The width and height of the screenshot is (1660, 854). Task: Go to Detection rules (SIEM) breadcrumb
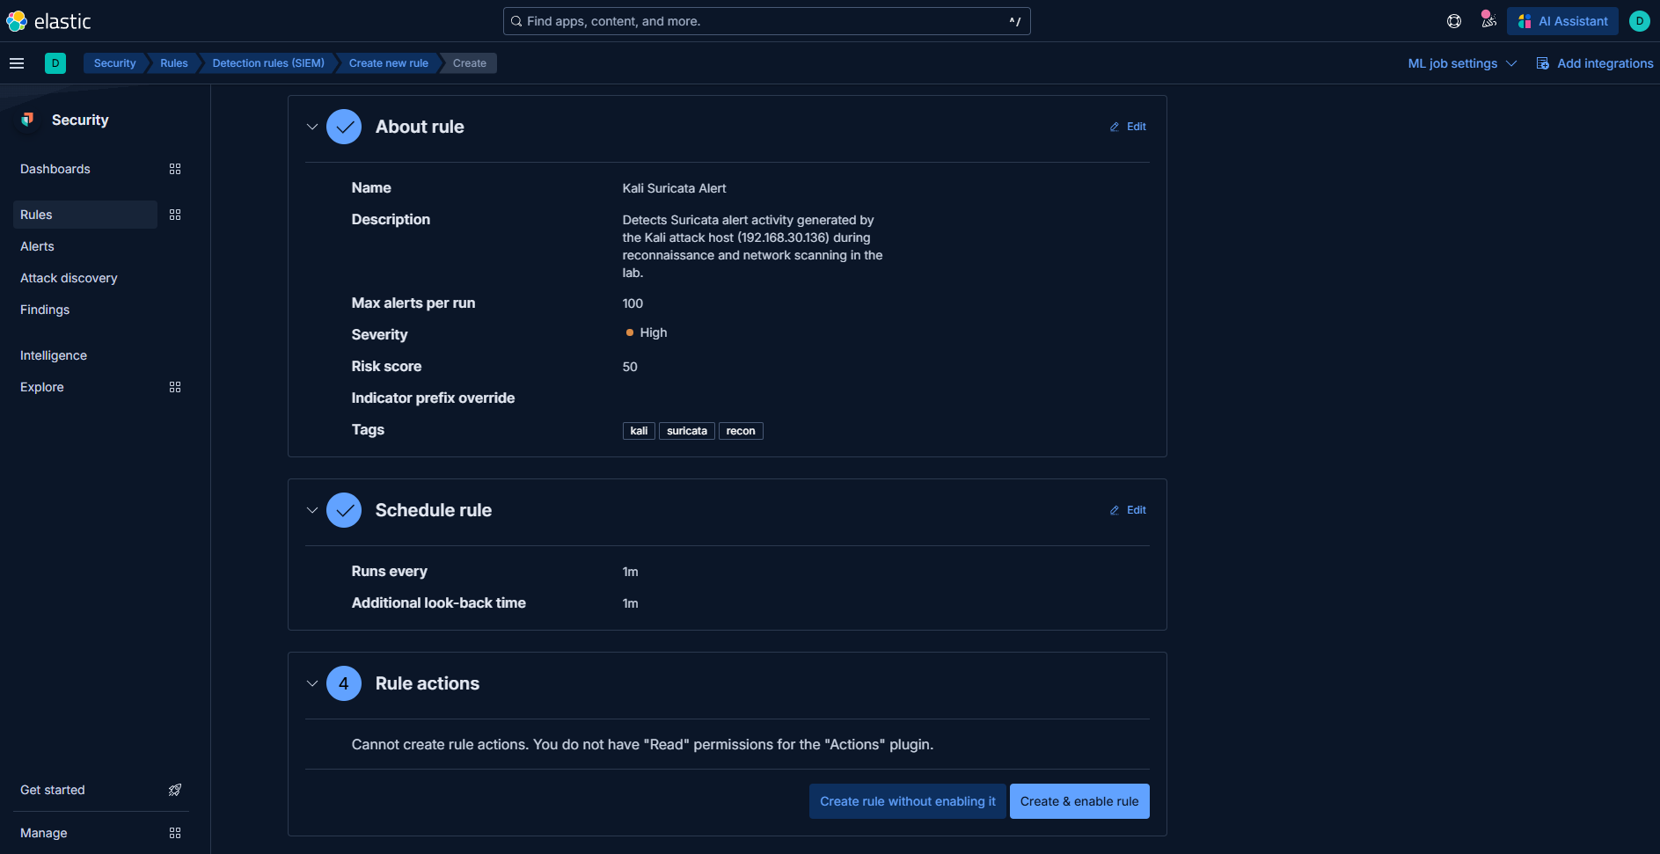click(268, 63)
